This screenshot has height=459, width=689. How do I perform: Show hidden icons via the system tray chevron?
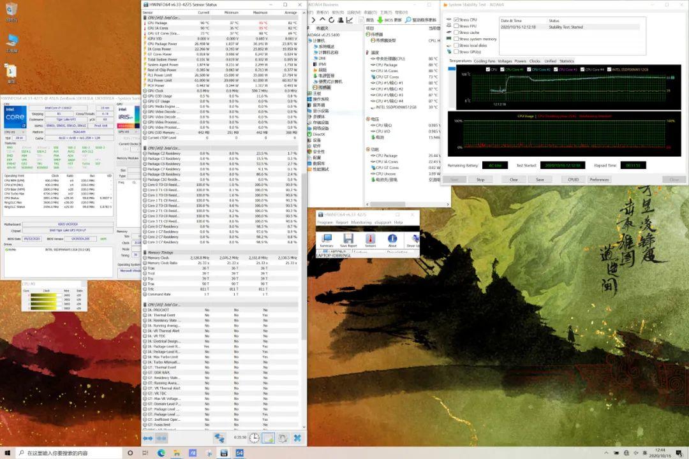coord(607,453)
